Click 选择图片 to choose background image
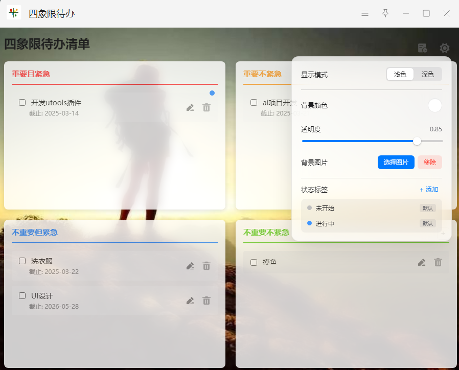Image resolution: width=459 pixels, height=370 pixels. (396, 162)
